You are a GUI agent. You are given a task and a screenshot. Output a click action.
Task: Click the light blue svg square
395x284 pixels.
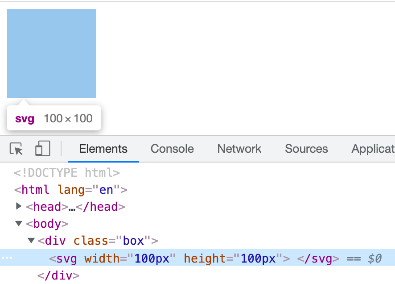click(52, 54)
